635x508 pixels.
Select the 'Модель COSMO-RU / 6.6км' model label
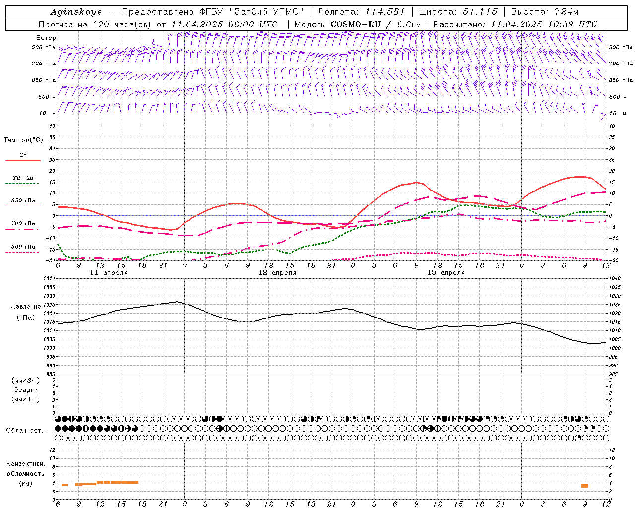click(357, 24)
